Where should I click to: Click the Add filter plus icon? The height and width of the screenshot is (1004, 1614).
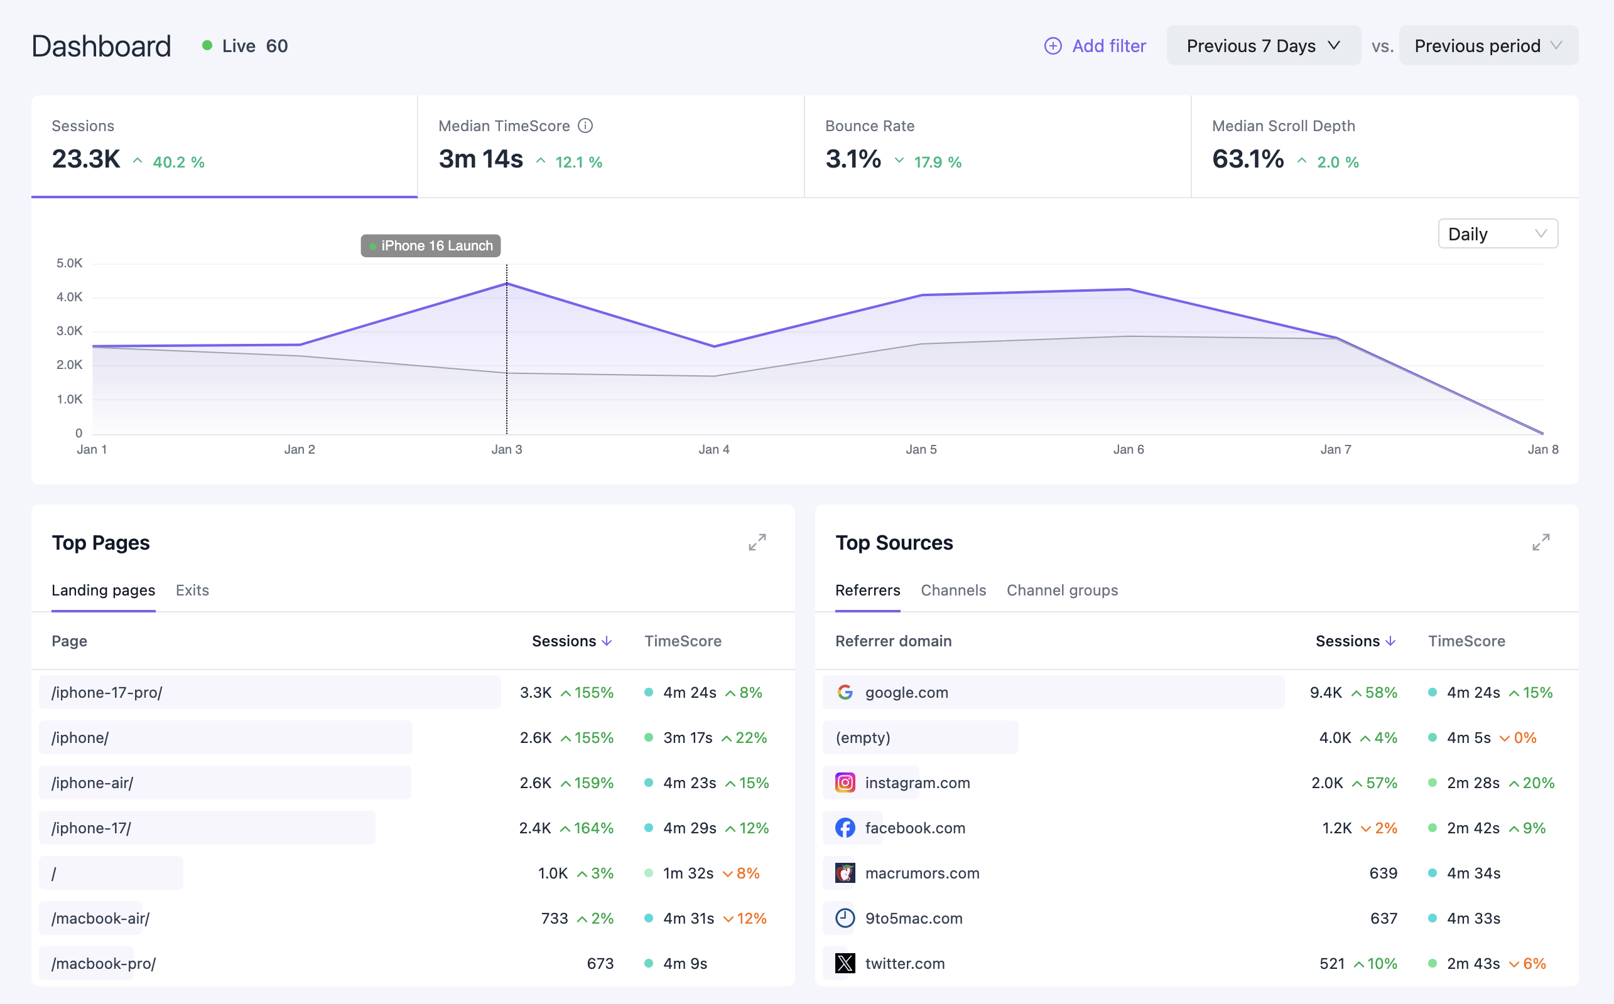pos(1053,46)
